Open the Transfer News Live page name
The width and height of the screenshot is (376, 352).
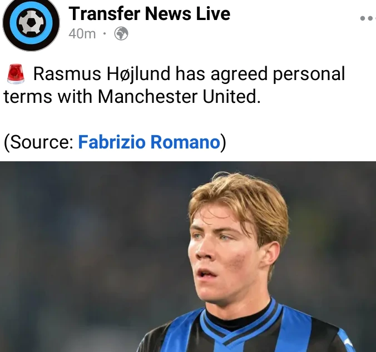(150, 14)
